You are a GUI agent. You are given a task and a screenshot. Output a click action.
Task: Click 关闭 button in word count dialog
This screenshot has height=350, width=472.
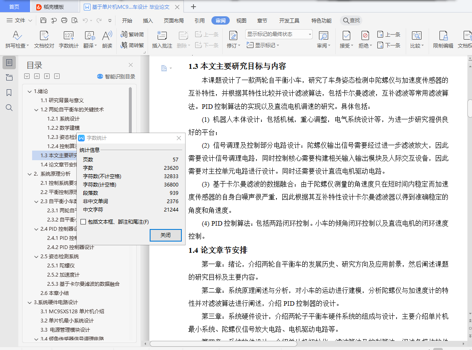(x=166, y=235)
